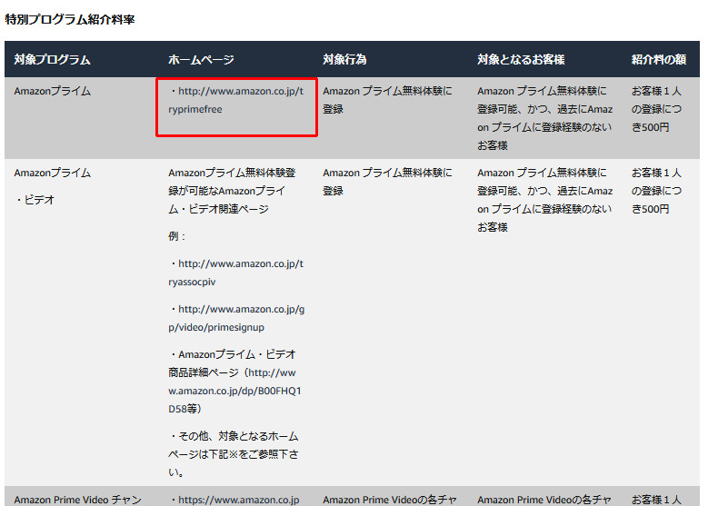708x506 pixels.
Task: Click Amazon Prime Videoの各チャ text in 対象行為 column
Action: coord(390,500)
